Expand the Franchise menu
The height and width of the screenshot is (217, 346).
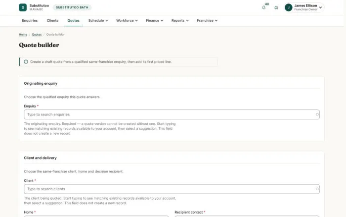207,20
